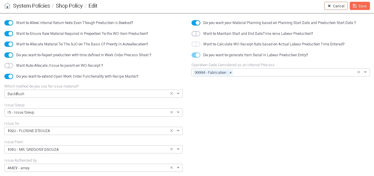Save the shop policy changes
374x176 pixels.
pos(360,6)
